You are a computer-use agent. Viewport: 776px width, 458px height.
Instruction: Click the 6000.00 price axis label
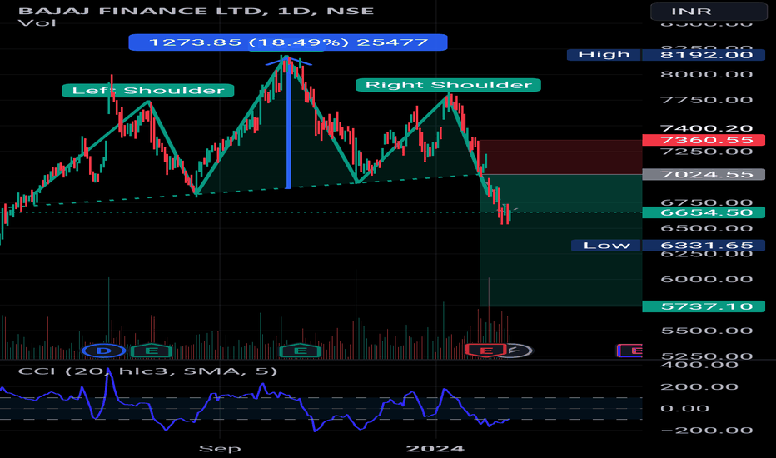[706, 279]
